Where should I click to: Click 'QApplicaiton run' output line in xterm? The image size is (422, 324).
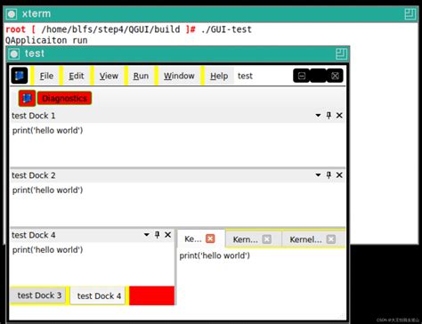pos(46,40)
